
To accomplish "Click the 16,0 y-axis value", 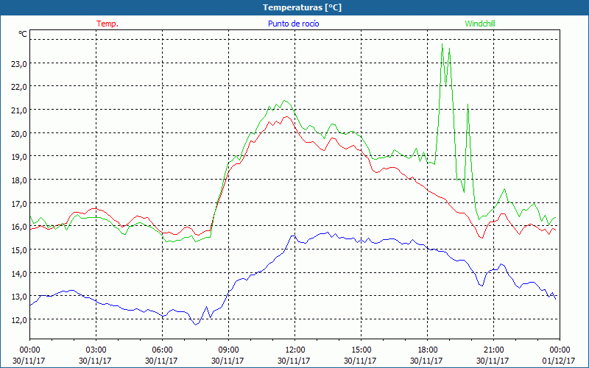I will (19, 227).
